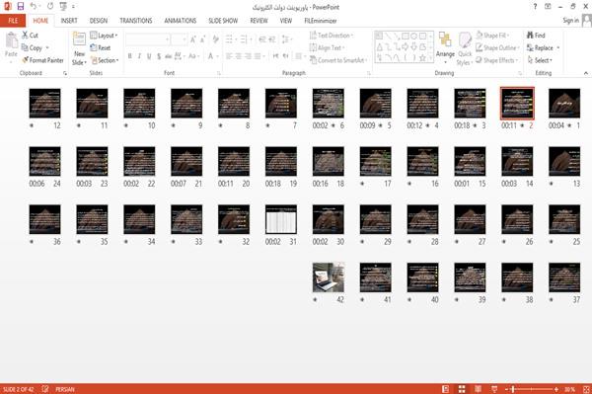Screen dimensions: 592x394
Task: Click the zoom slider handle
Action: click(513, 389)
